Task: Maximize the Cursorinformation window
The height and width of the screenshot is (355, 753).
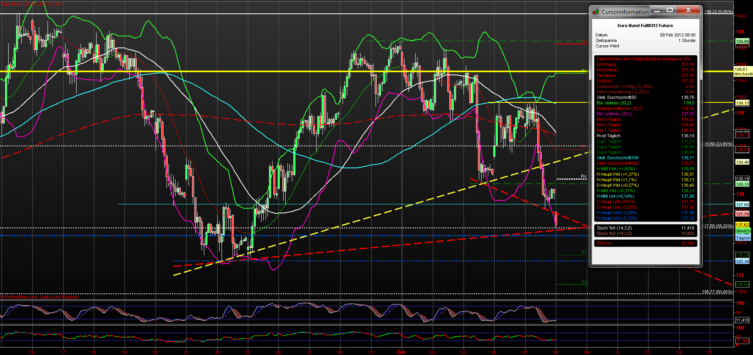Action: click(x=670, y=11)
